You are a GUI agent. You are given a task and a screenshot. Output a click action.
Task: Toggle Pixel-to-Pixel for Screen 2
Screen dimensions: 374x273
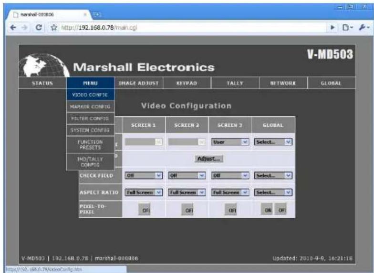click(187, 210)
